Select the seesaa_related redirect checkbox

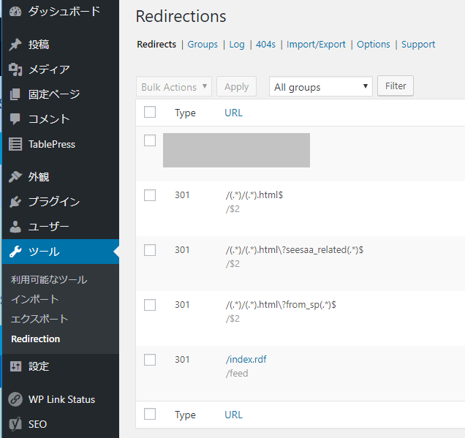[x=150, y=250]
